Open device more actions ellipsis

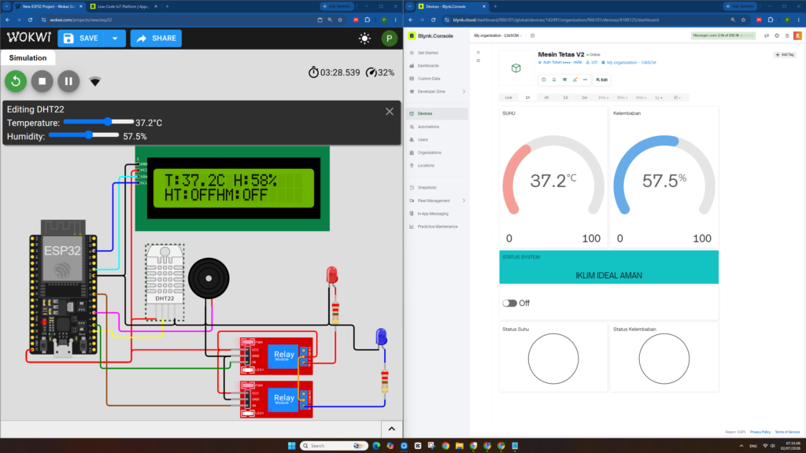click(585, 79)
